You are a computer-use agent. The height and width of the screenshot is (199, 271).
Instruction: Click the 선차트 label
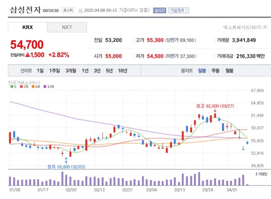[x=26, y=70]
